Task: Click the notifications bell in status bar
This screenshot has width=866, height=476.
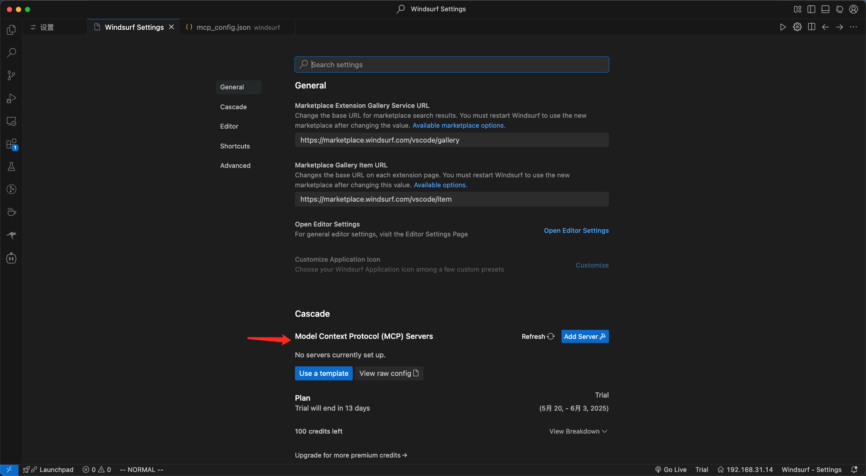Action: [x=854, y=470]
